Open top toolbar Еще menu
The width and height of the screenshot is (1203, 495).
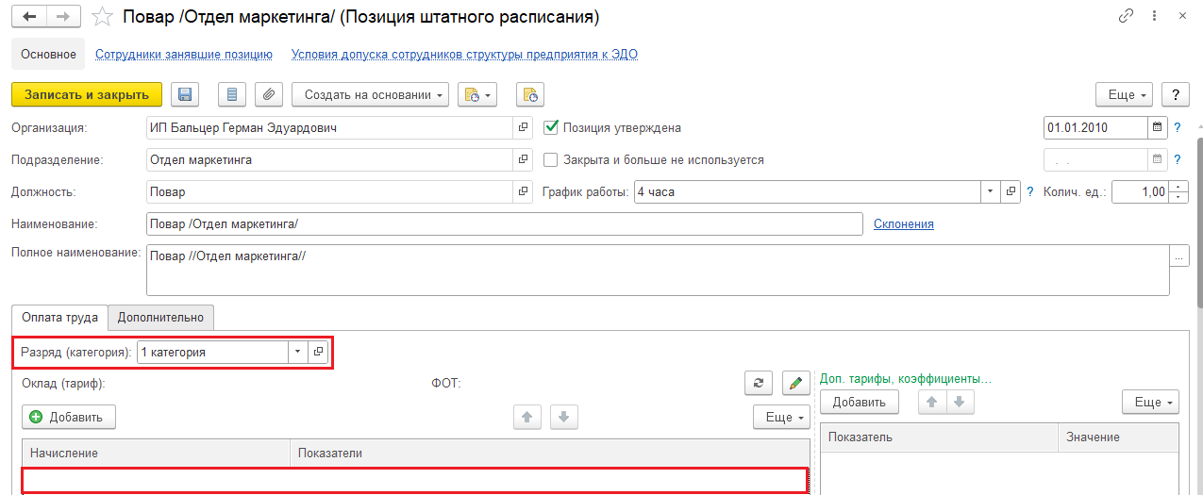1125,94
